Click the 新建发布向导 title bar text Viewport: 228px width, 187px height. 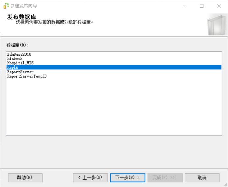(x=24, y=6)
